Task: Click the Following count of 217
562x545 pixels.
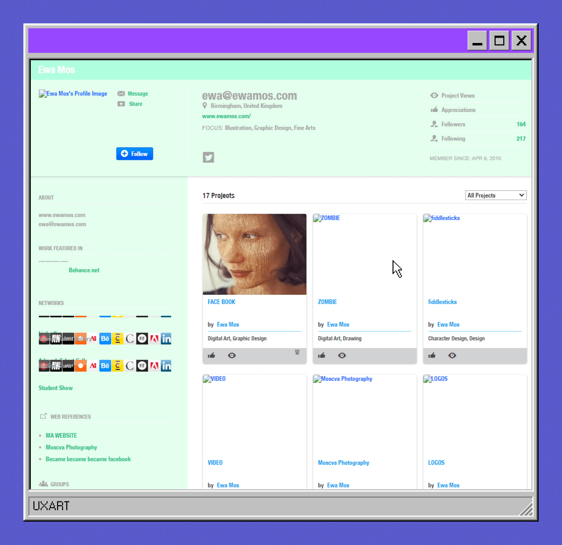Action: (x=521, y=138)
